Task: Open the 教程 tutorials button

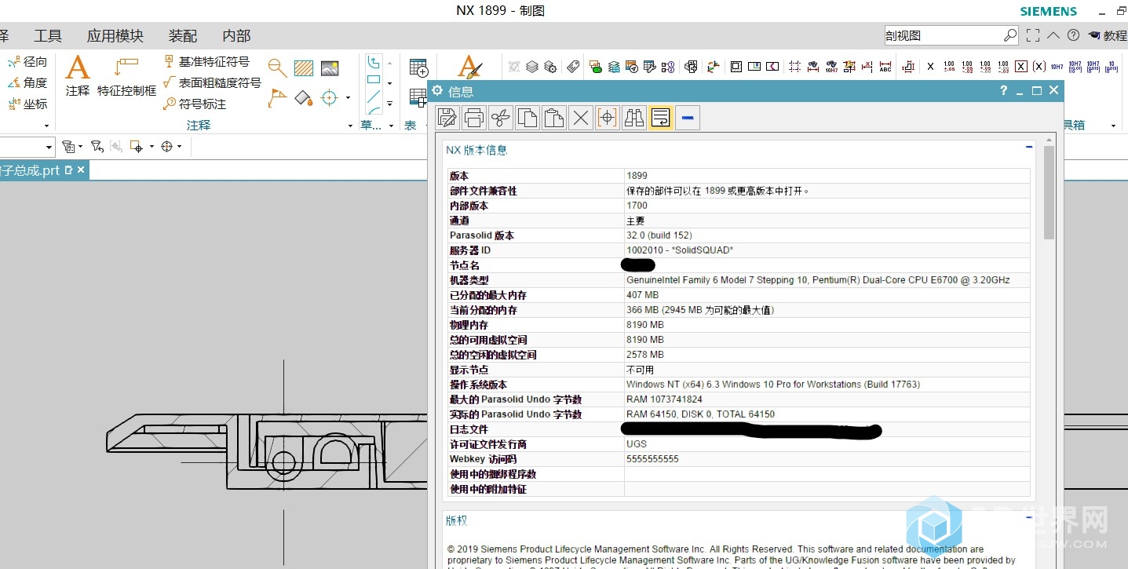Action: point(1108,35)
